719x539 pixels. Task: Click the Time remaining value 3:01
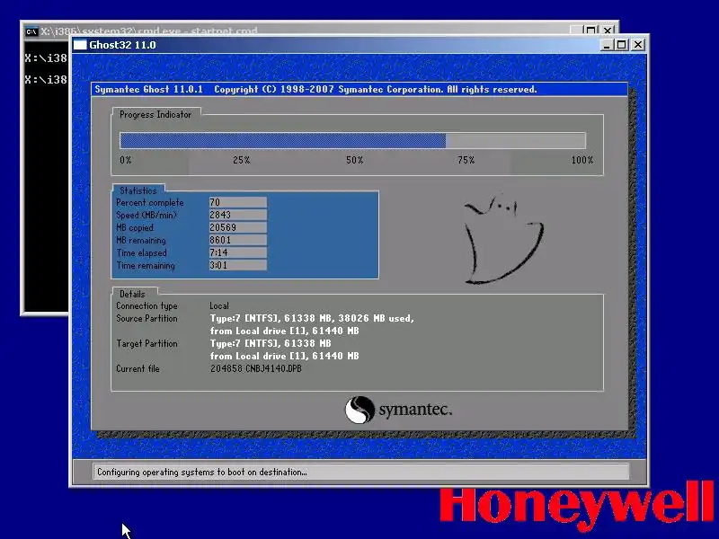coord(237,265)
